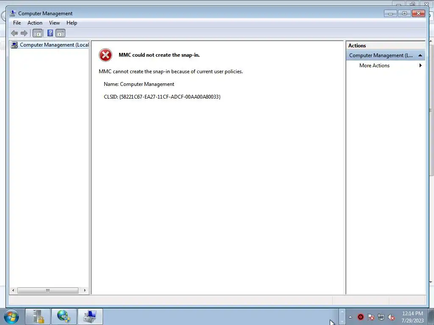434x325 pixels.
Task: Open the Help toolbar icon
Action: pyautogui.click(x=50, y=33)
